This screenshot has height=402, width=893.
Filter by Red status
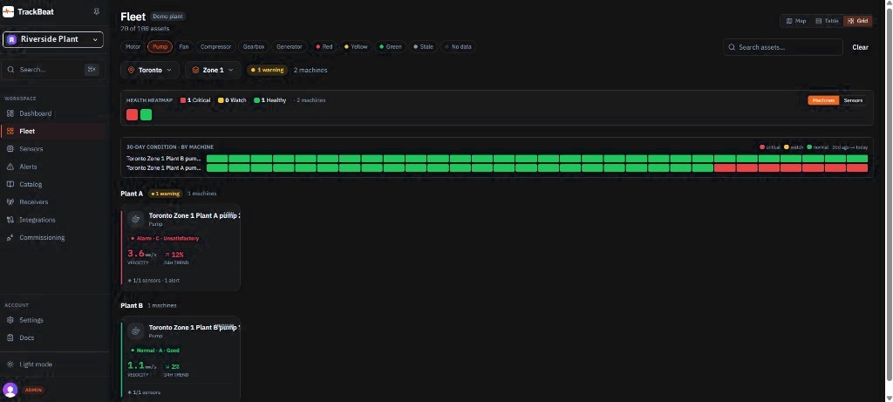pyautogui.click(x=324, y=47)
